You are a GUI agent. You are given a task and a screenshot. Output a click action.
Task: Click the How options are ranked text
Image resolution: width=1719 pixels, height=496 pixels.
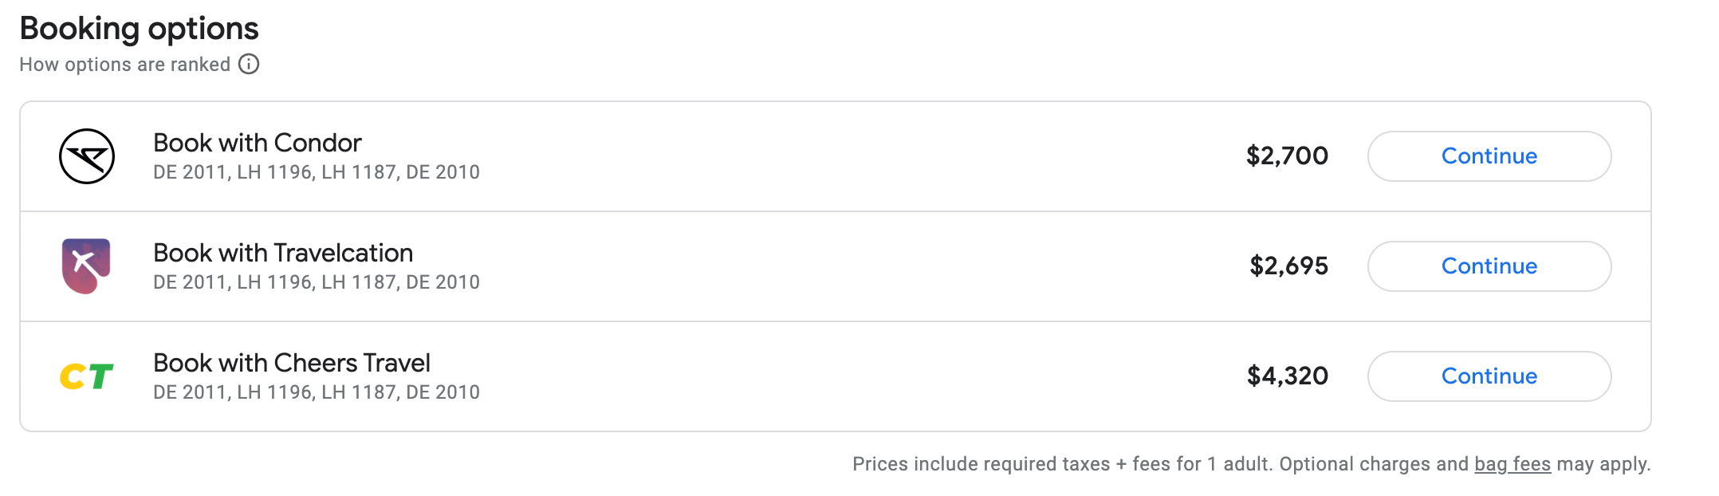click(x=125, y=65)
